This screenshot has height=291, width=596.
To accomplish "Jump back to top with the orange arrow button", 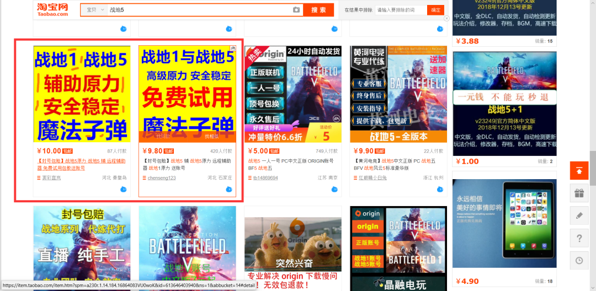I will (579, 171).
